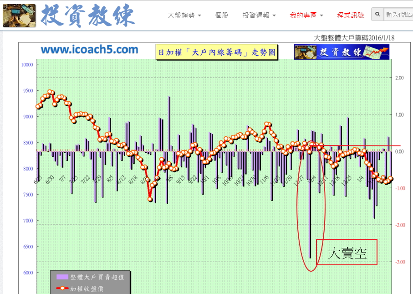Open the 投資週報 dropdown menu
Viewport: 413px width, 294px height.
pyautogui.click(x=259, y=15)
